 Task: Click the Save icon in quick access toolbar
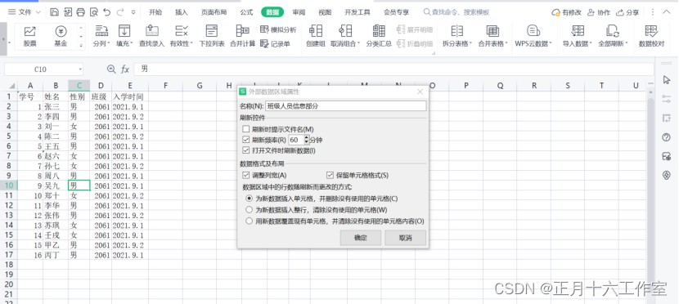[x=54, y=12]
